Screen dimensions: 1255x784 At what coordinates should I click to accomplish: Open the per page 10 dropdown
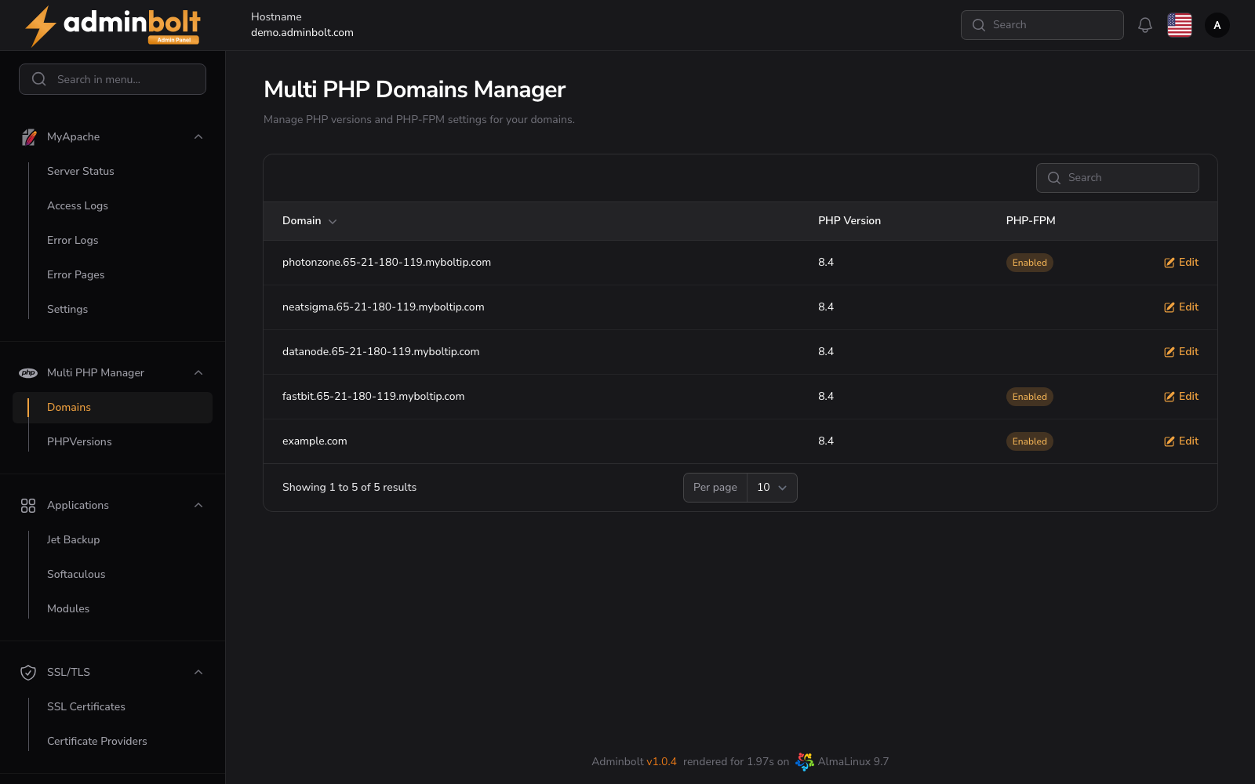(772, 488)
